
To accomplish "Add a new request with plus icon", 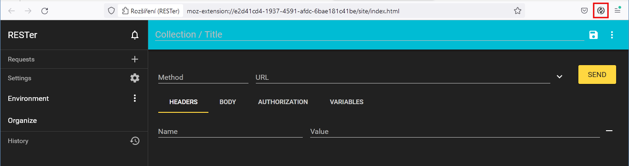I will [x=135, y=59].
